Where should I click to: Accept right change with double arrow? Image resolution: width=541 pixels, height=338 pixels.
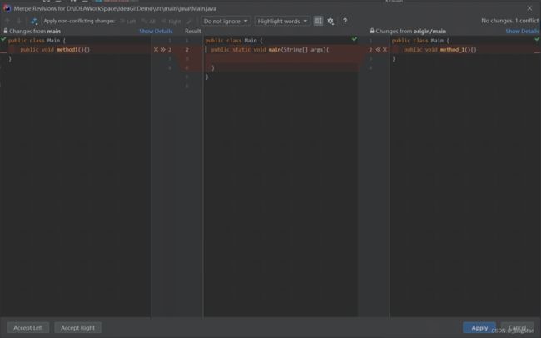pos(378,50)
